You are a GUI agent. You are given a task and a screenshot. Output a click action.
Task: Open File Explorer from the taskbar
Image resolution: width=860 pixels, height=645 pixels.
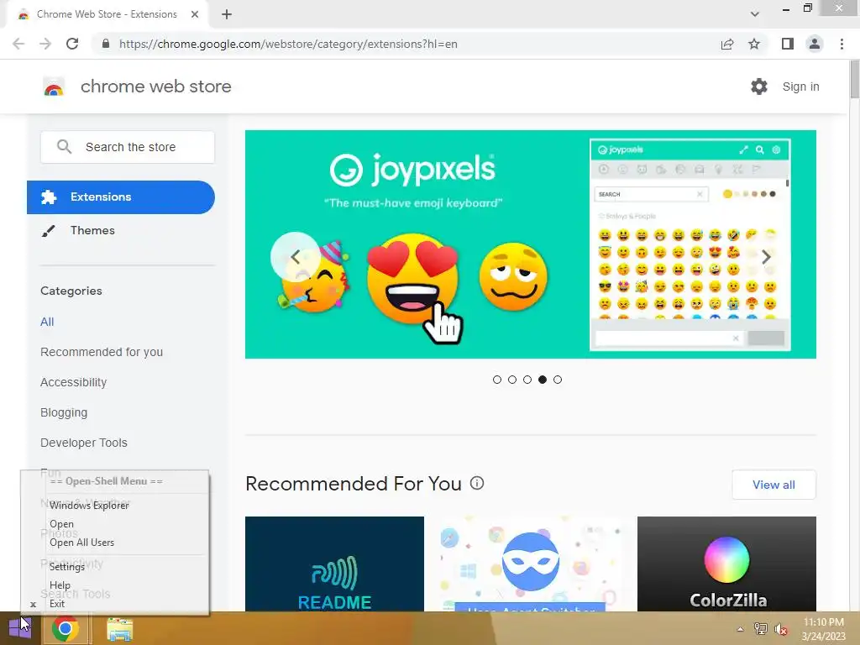click(119, 629)
